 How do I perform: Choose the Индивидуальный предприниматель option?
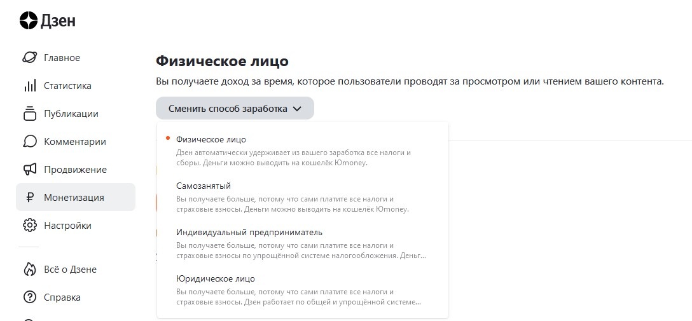click(x=302, y=244)
